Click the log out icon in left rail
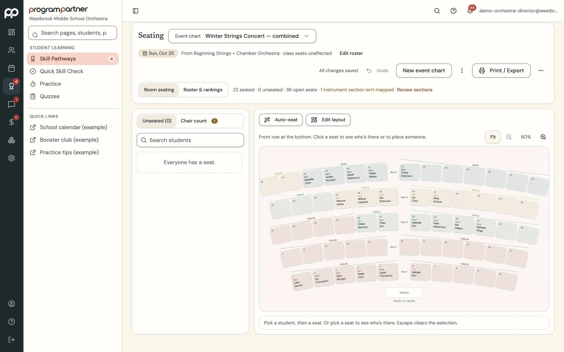 click(x=12, y=340)
